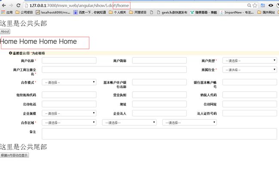Click the 这里是公共头部 heading text
The width and height of the screenshot is (279, 169).
pyautogui.click(x=23, y=24)
